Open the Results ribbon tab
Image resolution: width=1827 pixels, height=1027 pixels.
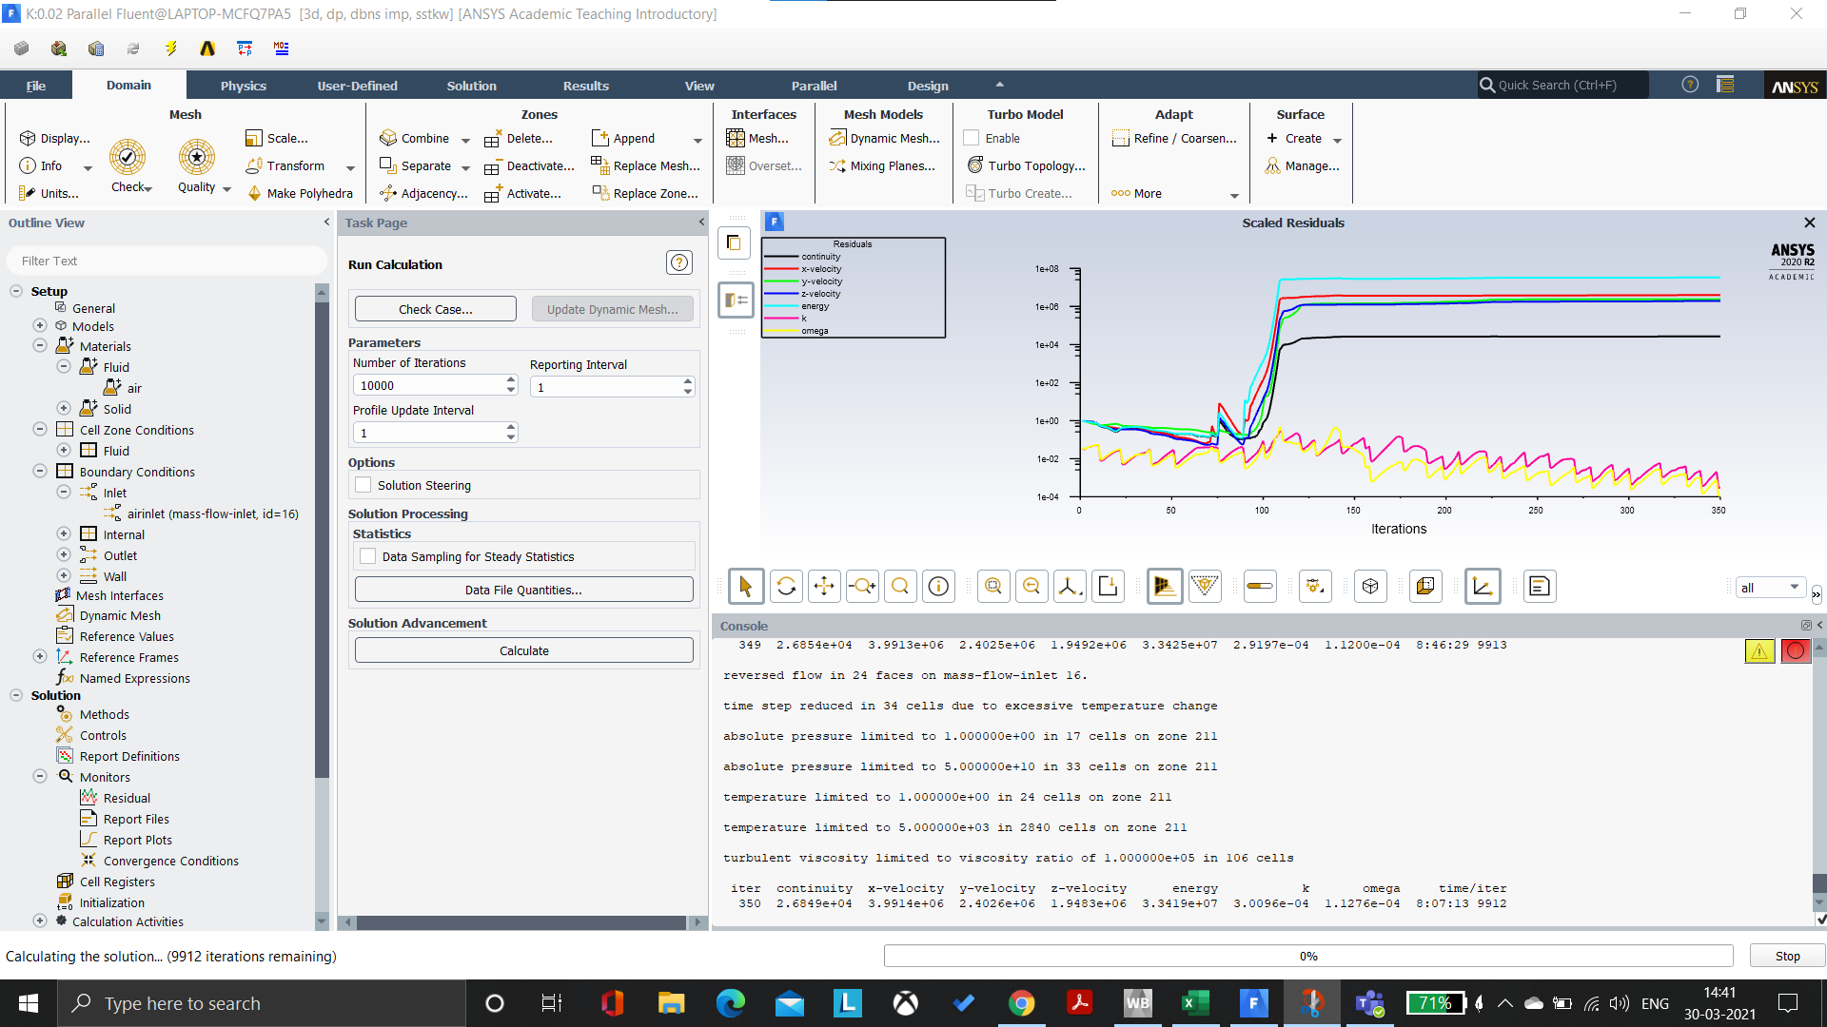coord(585,86)
